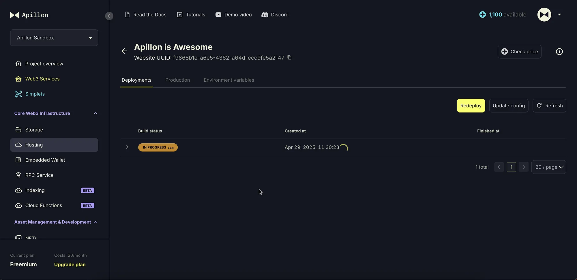Click the credits star icon
The image size is (577, 280).
tap(482, 14)
